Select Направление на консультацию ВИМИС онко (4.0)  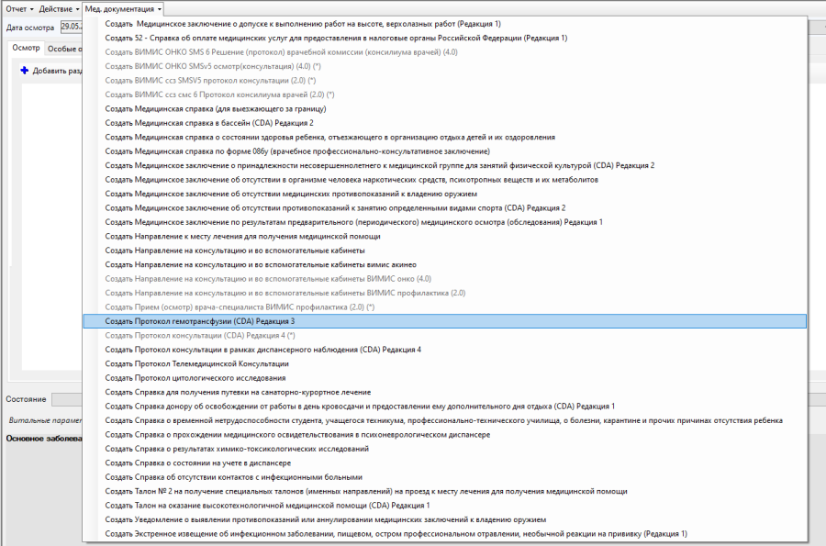pos(445,279)
